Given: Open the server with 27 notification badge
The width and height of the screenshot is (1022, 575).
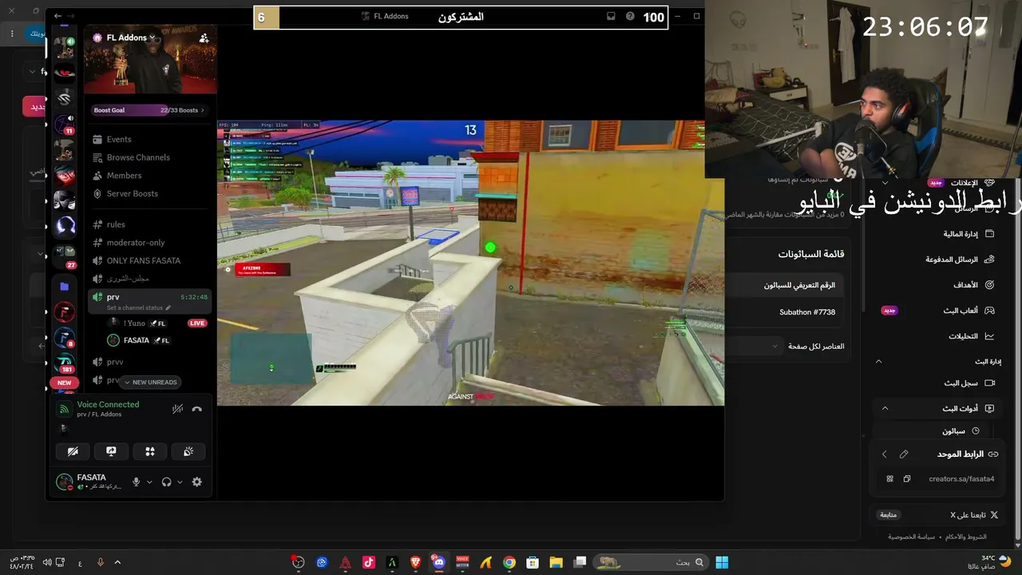Looking at the screenshot, I should point(65,253).
